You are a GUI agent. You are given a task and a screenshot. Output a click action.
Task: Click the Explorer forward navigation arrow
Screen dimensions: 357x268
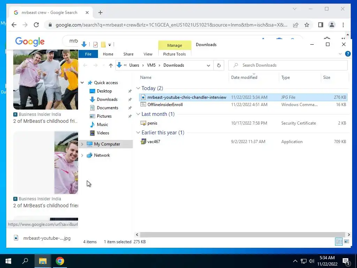point(96,66)
